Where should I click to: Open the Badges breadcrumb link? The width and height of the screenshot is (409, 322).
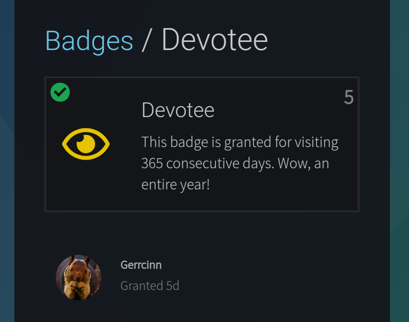click(89, 40)
